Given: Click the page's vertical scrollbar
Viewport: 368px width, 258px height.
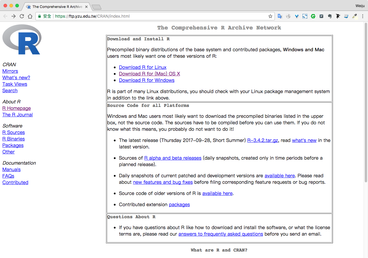Looking at the screenshot, I should pos(366,103).
